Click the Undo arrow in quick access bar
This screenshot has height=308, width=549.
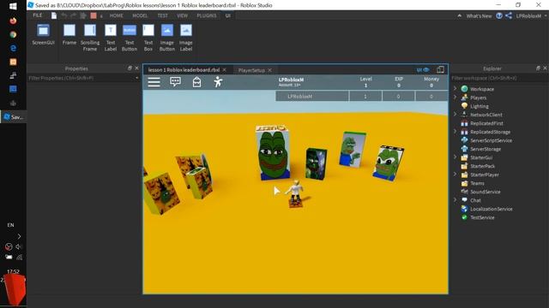click(x=64, y=15)
